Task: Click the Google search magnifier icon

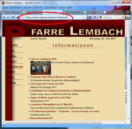Action: point(123,17)
